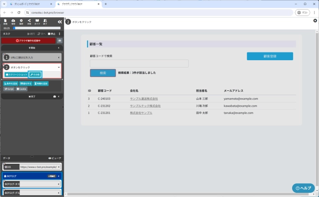Click the 保存 (save) cloud icon
The image size is (319, 197).
[13, 21]
